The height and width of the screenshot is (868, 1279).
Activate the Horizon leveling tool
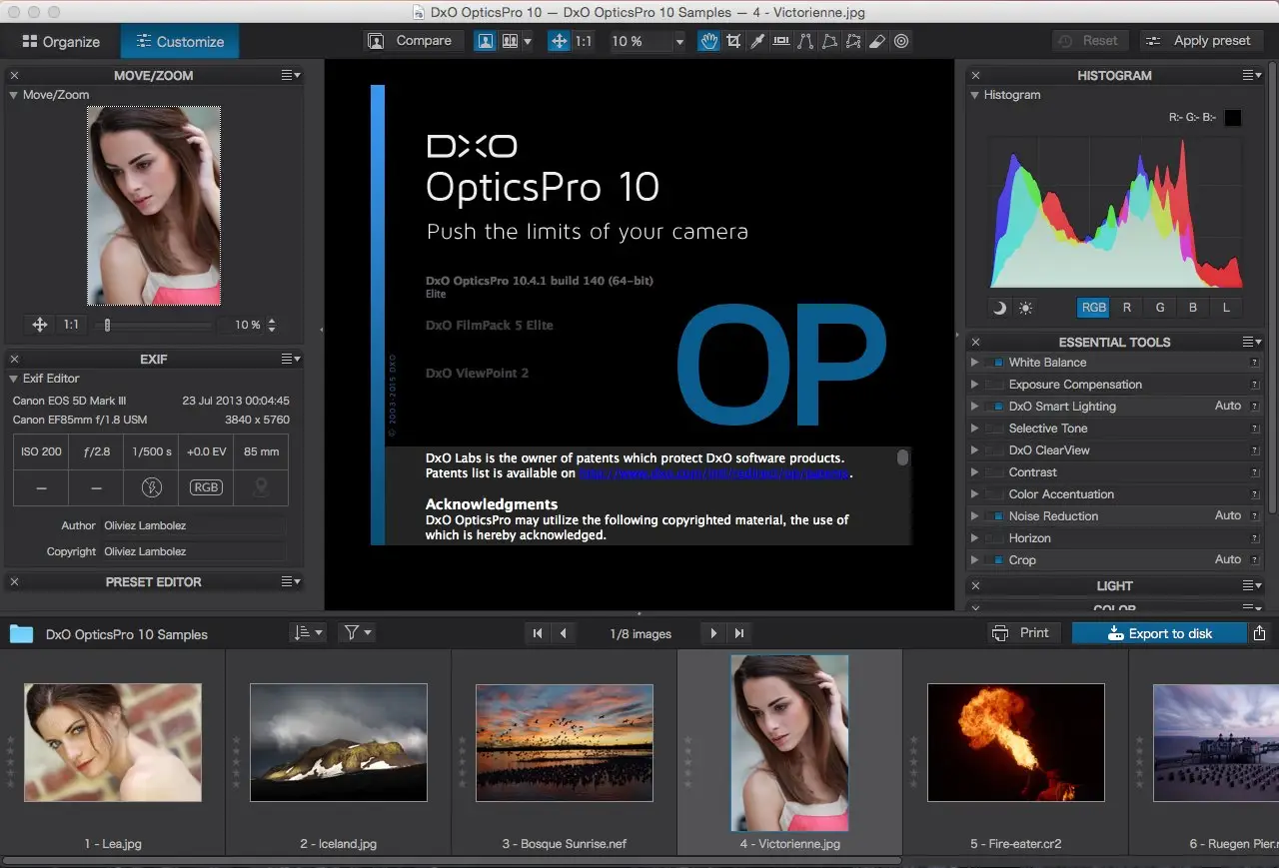[781, 42]
